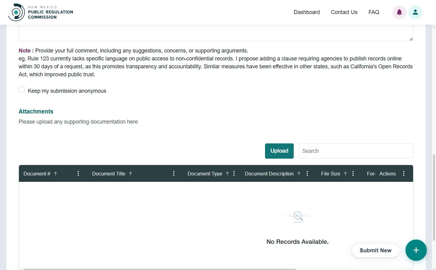
Task: Click the horizontal scrollbar below the table
Action: coord(159,269)
